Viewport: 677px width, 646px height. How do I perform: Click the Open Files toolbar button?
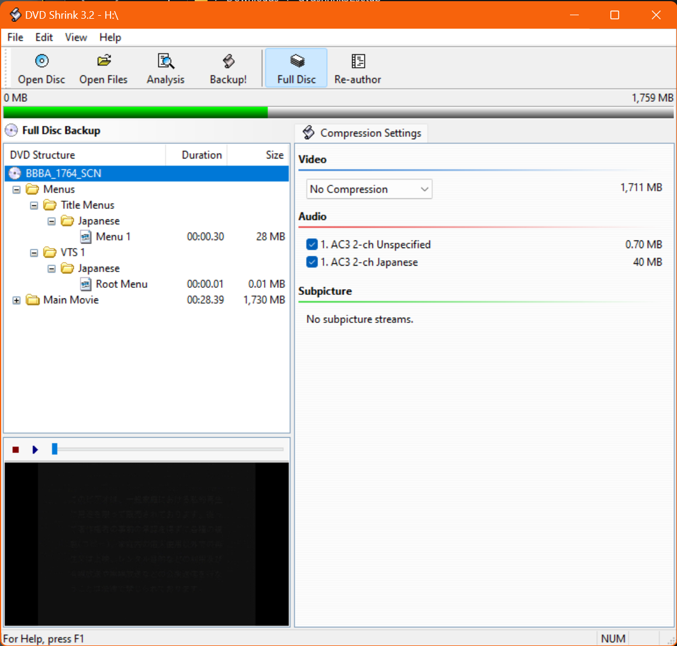point(103,68)
